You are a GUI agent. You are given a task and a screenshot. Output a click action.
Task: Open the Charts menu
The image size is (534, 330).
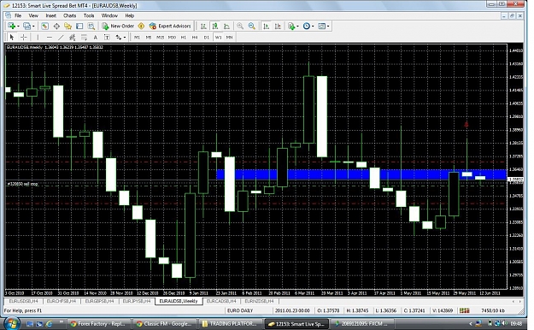pos(69,15)
